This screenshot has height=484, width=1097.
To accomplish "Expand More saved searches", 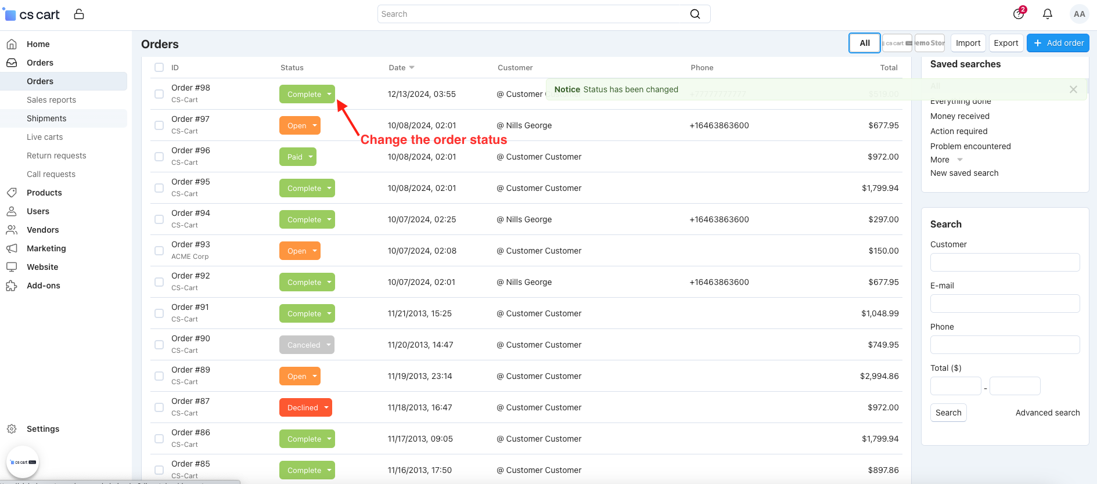I will 946,160.
